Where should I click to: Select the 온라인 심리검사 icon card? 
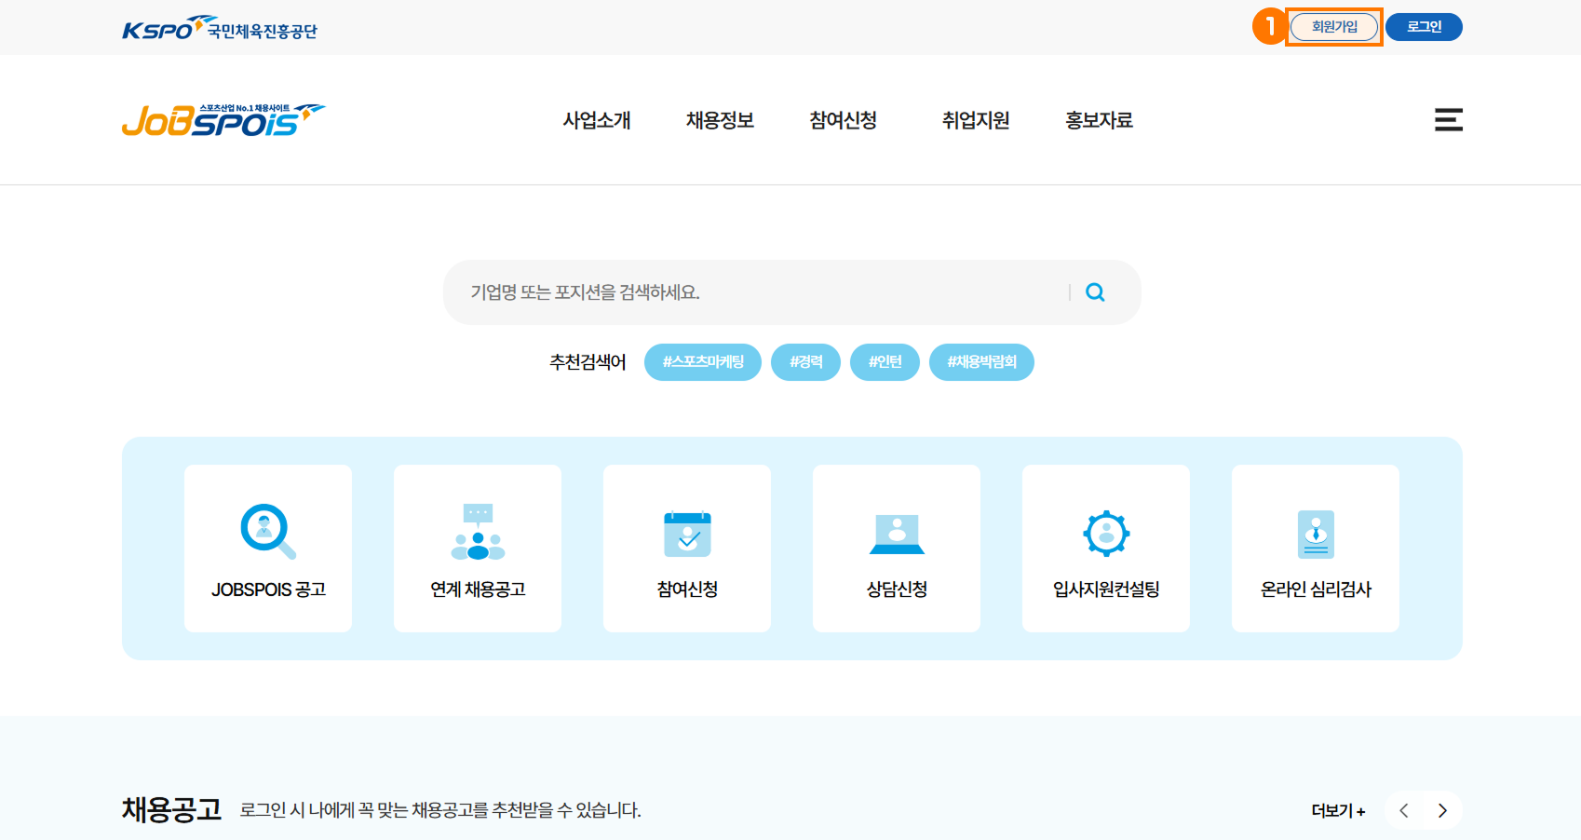click(1316, 549)
